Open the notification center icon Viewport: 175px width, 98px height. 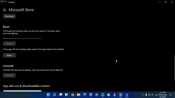pyautogui.click(x=171, y=95)
